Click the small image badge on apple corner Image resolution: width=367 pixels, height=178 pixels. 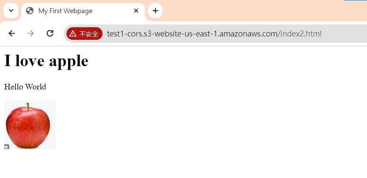coord(7,147)
